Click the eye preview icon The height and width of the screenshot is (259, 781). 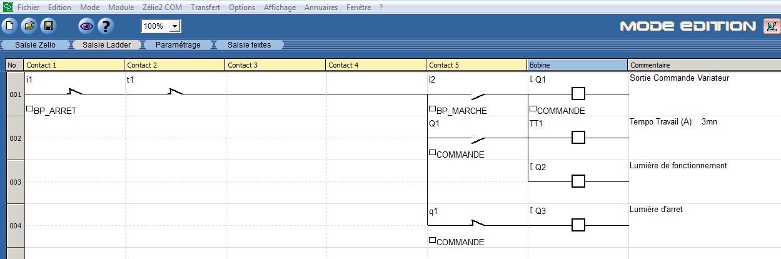click(86, 26)
